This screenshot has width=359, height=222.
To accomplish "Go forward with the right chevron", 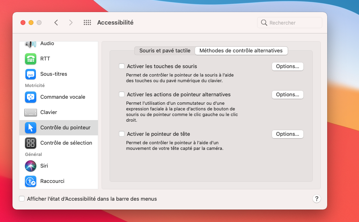I will coord(71,23).
